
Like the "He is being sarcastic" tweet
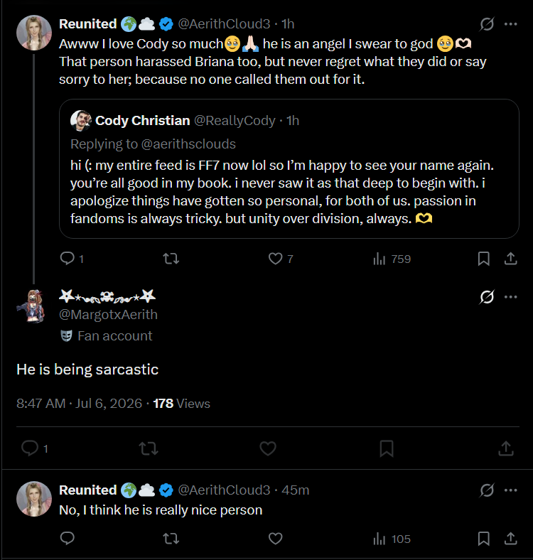[x=268, y=448]
